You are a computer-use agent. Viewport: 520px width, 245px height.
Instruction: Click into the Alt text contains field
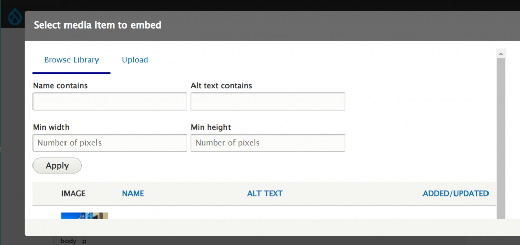(268, 101)
